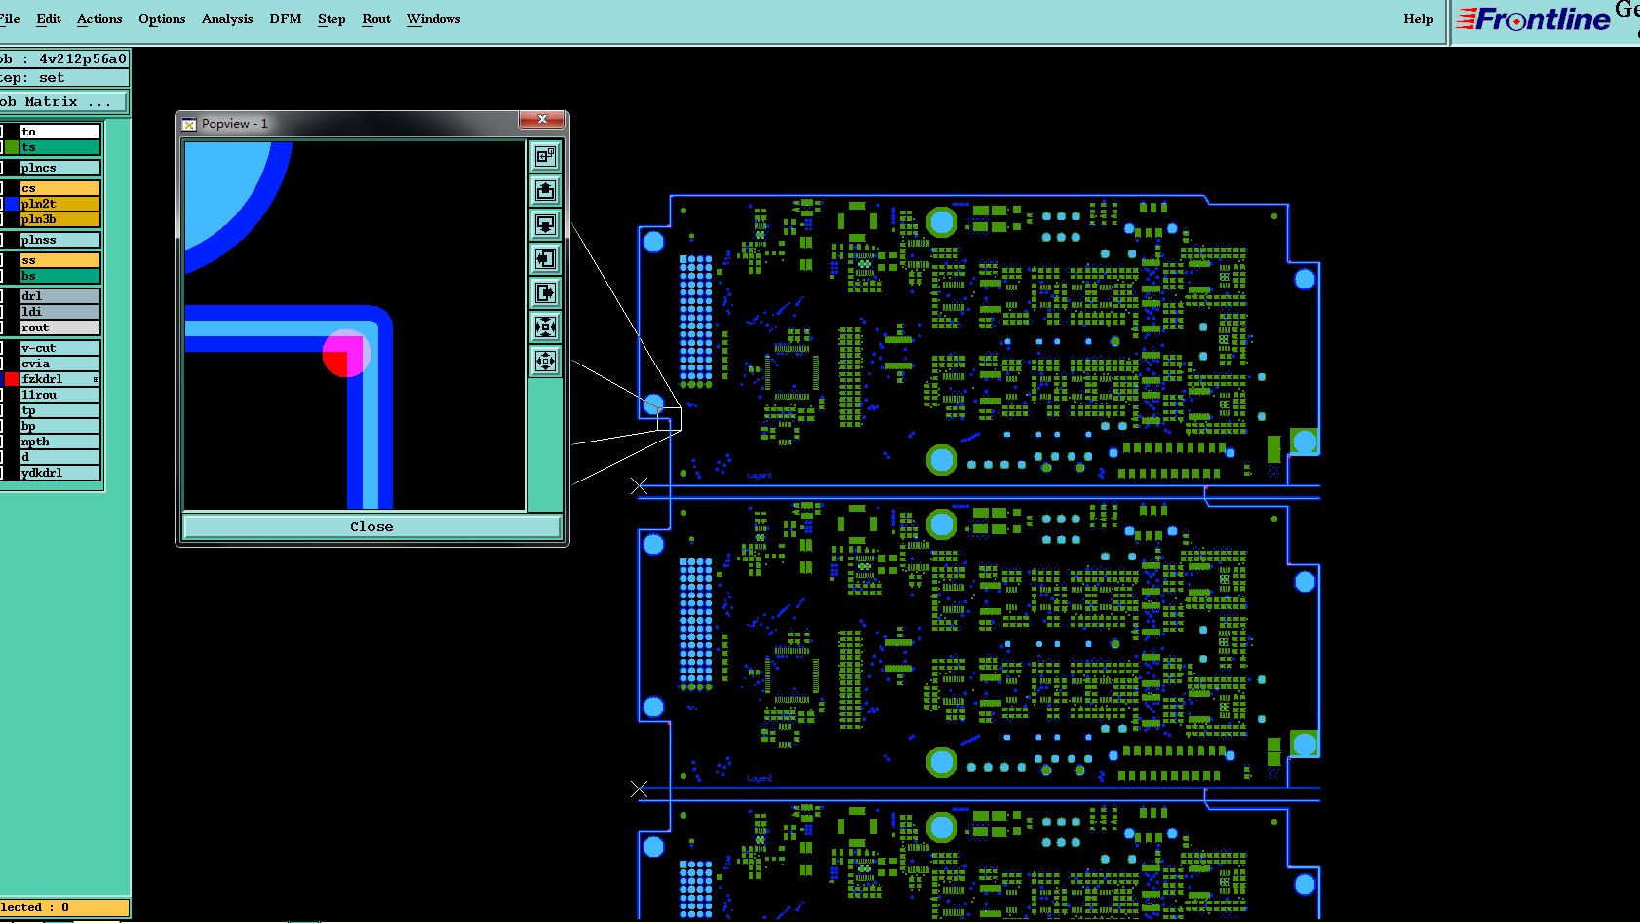1640x923 pixels.
Task: Open the DFM menu
Action: click(x=286, y=19)
